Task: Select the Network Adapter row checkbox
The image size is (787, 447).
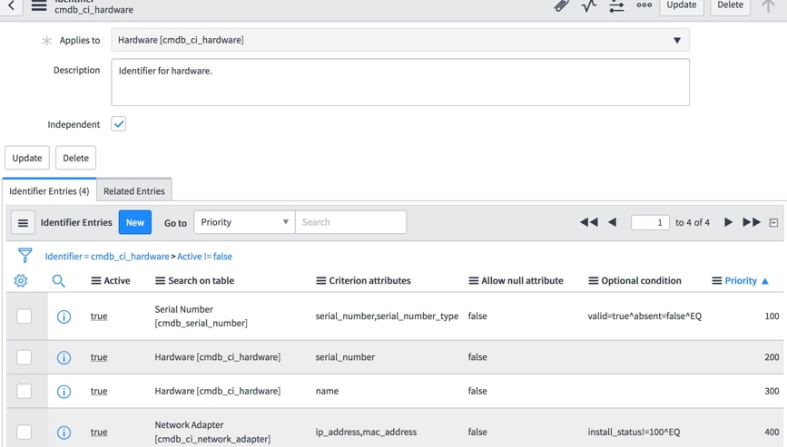Action: [x=25, y=432]
